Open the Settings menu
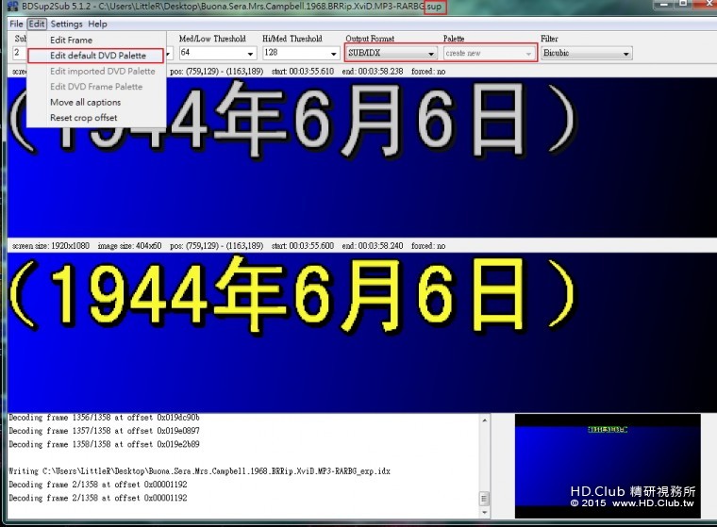 pos(66,24)
